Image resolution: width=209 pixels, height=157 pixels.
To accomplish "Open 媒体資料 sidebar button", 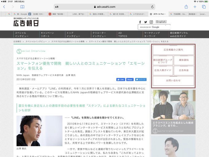I will 184,60.
